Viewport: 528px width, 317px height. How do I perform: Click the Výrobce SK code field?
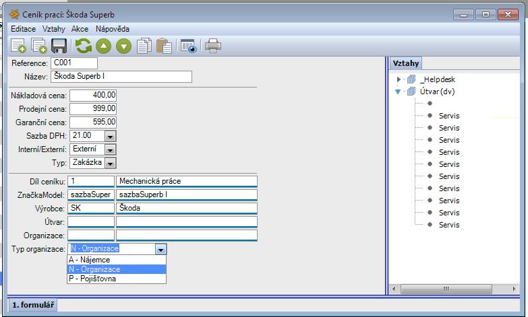91,208
